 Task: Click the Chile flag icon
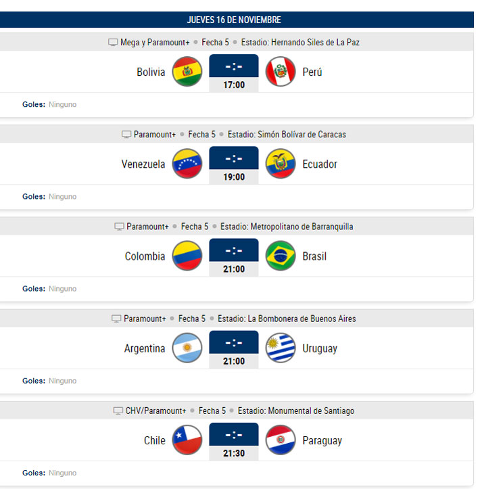pyautogui.click(x=187, y=440)
